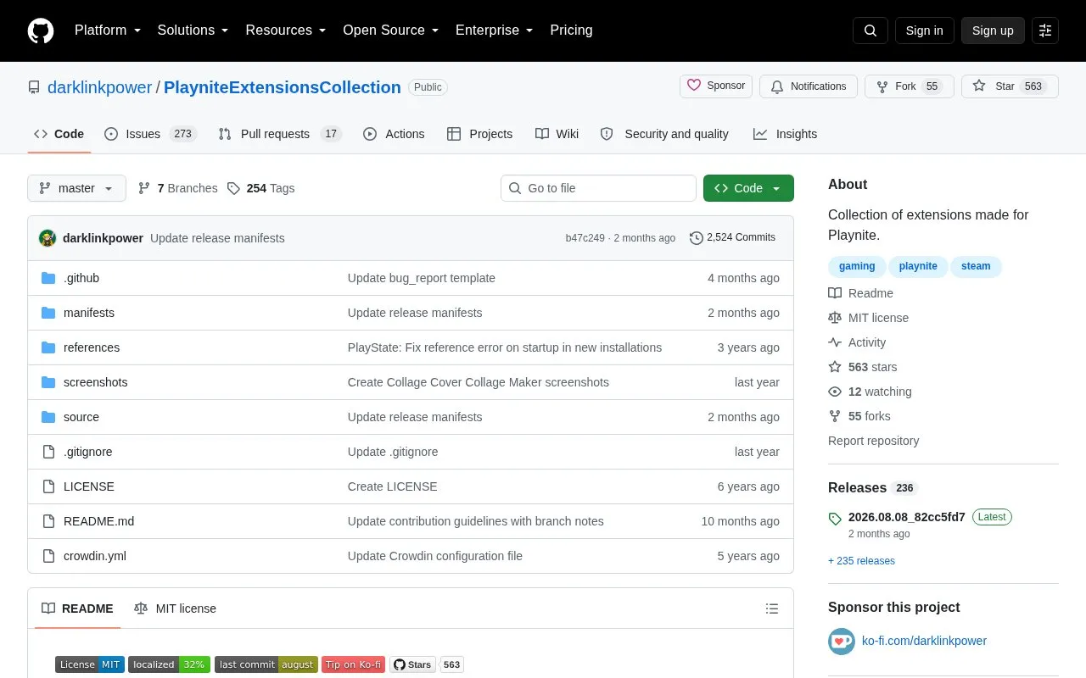1086x678 pixels.
Task: Click the Sponsor heart button
Action: tap(716, 86)
